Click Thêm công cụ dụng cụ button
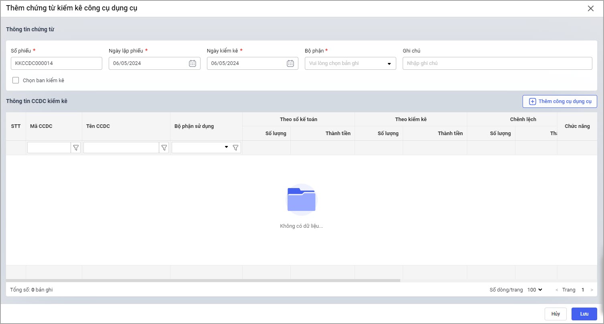This screenshot has width=604, height=324. click(559, 101)
